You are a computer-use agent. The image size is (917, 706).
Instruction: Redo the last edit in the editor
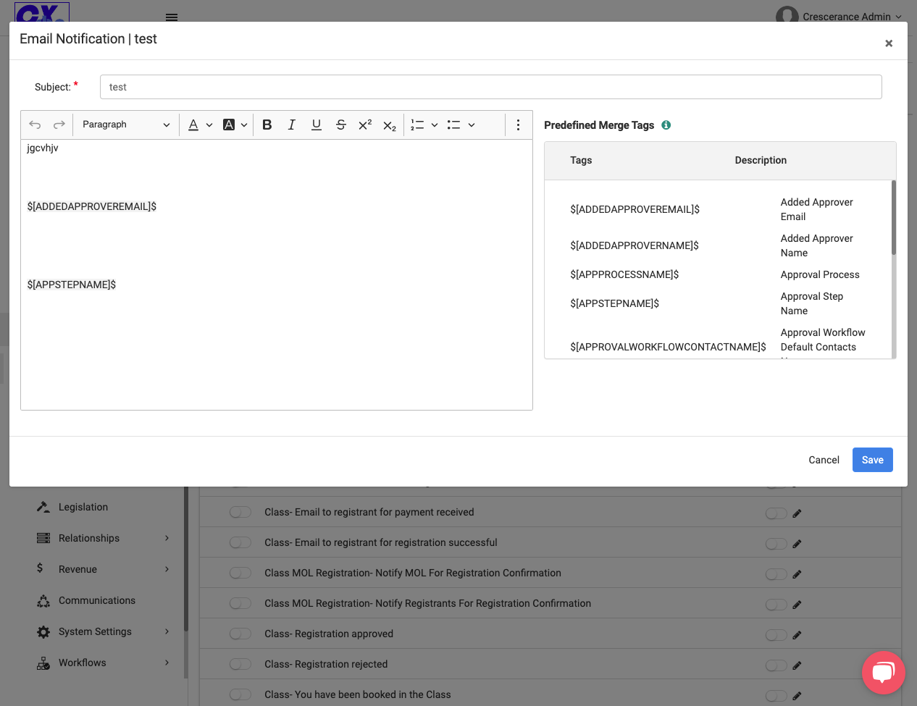pos(59,125)
